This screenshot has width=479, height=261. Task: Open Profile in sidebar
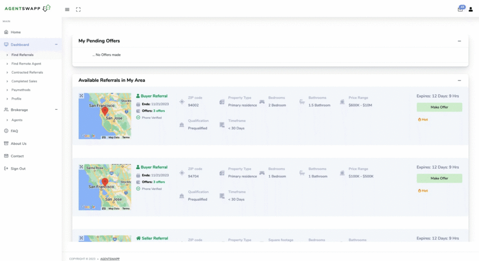click(x=16, y=99)
